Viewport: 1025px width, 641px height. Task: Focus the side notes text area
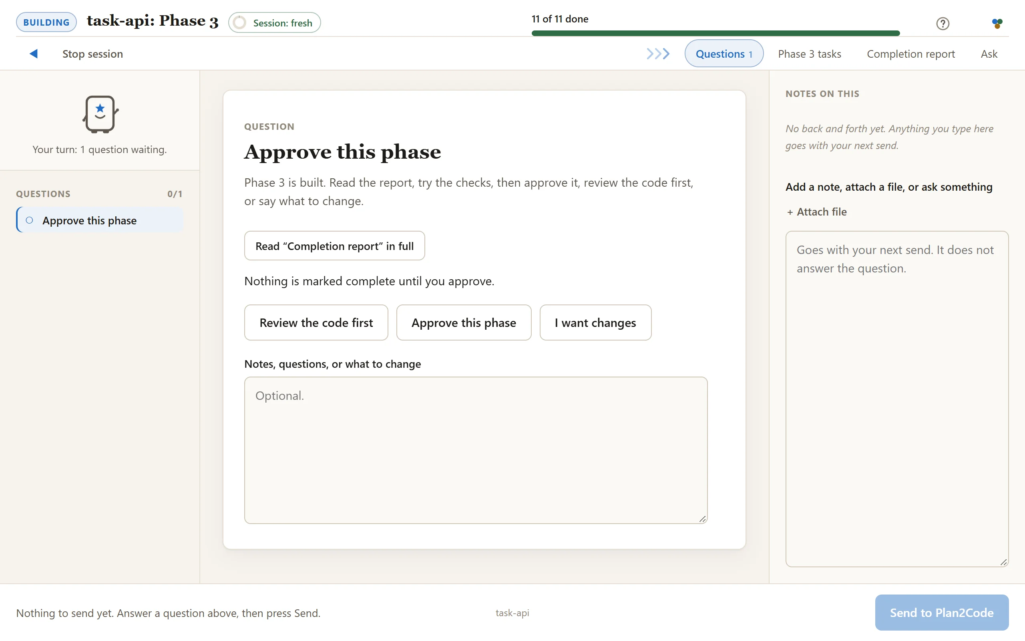(x=896, y=399)
